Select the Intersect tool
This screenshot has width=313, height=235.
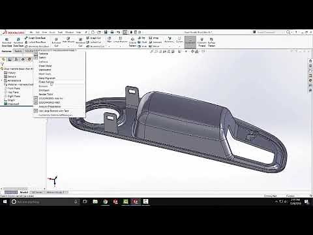[155, 42]
